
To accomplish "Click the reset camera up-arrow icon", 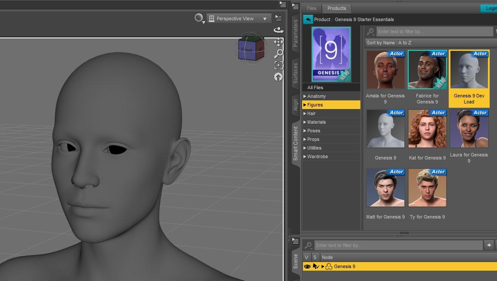I will (278, 77).
